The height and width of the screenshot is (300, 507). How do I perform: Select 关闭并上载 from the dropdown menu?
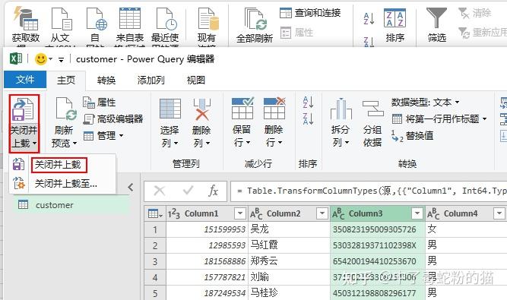59,165
